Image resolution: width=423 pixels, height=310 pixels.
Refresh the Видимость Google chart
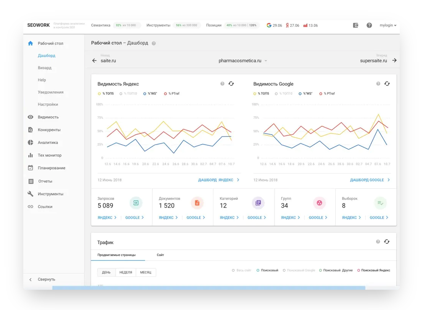(387, 84)
